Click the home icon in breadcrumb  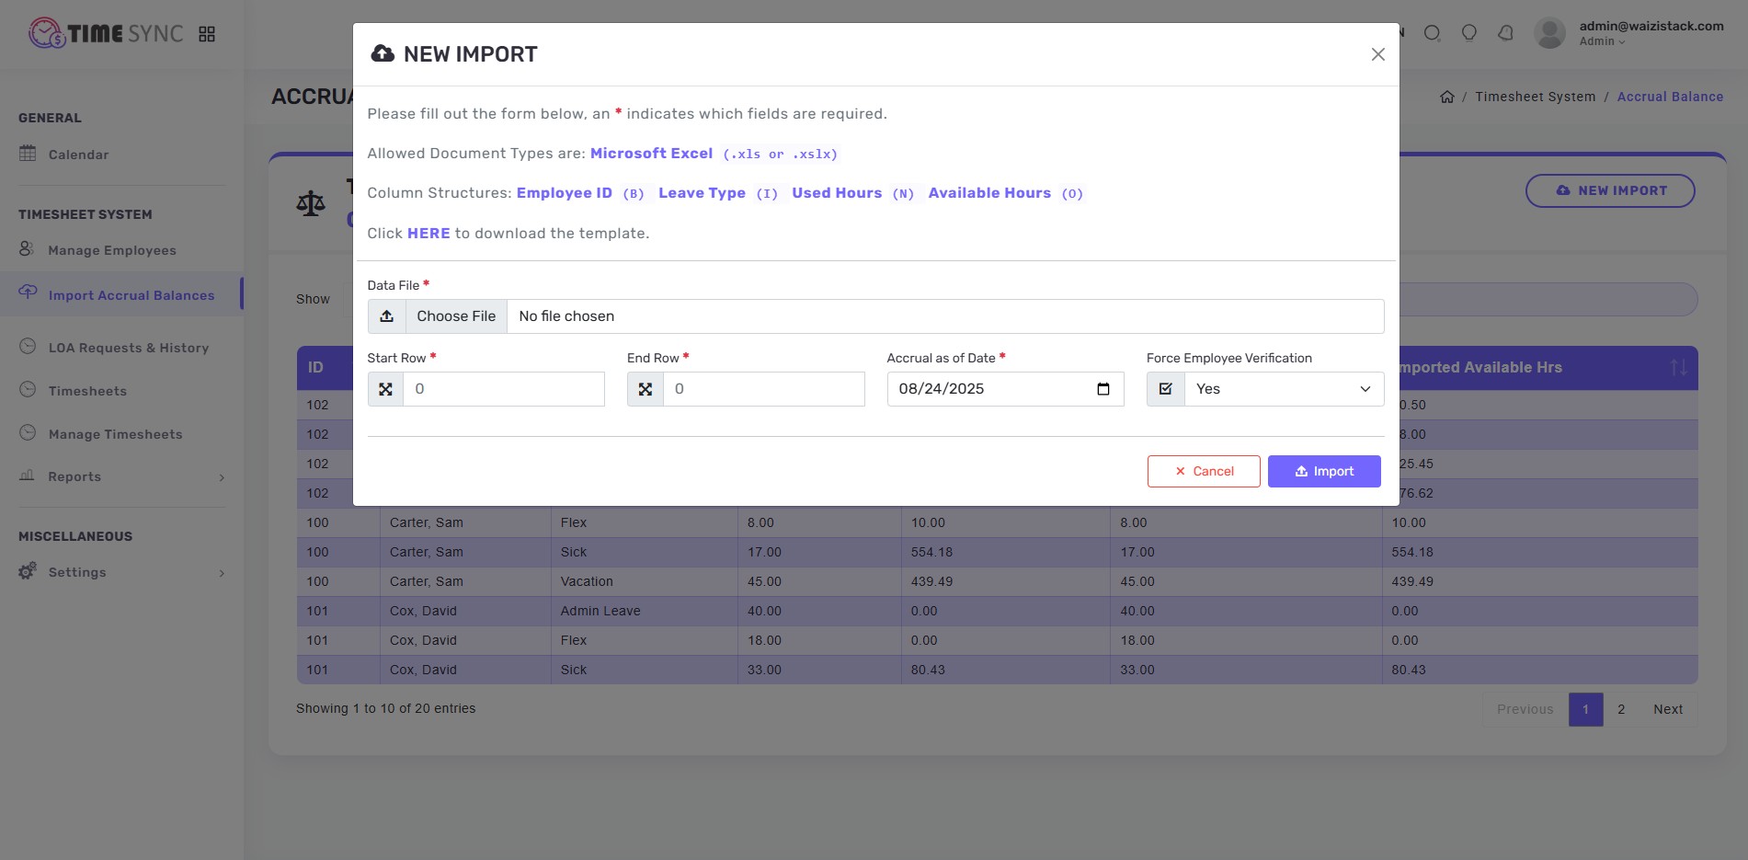1447,97
